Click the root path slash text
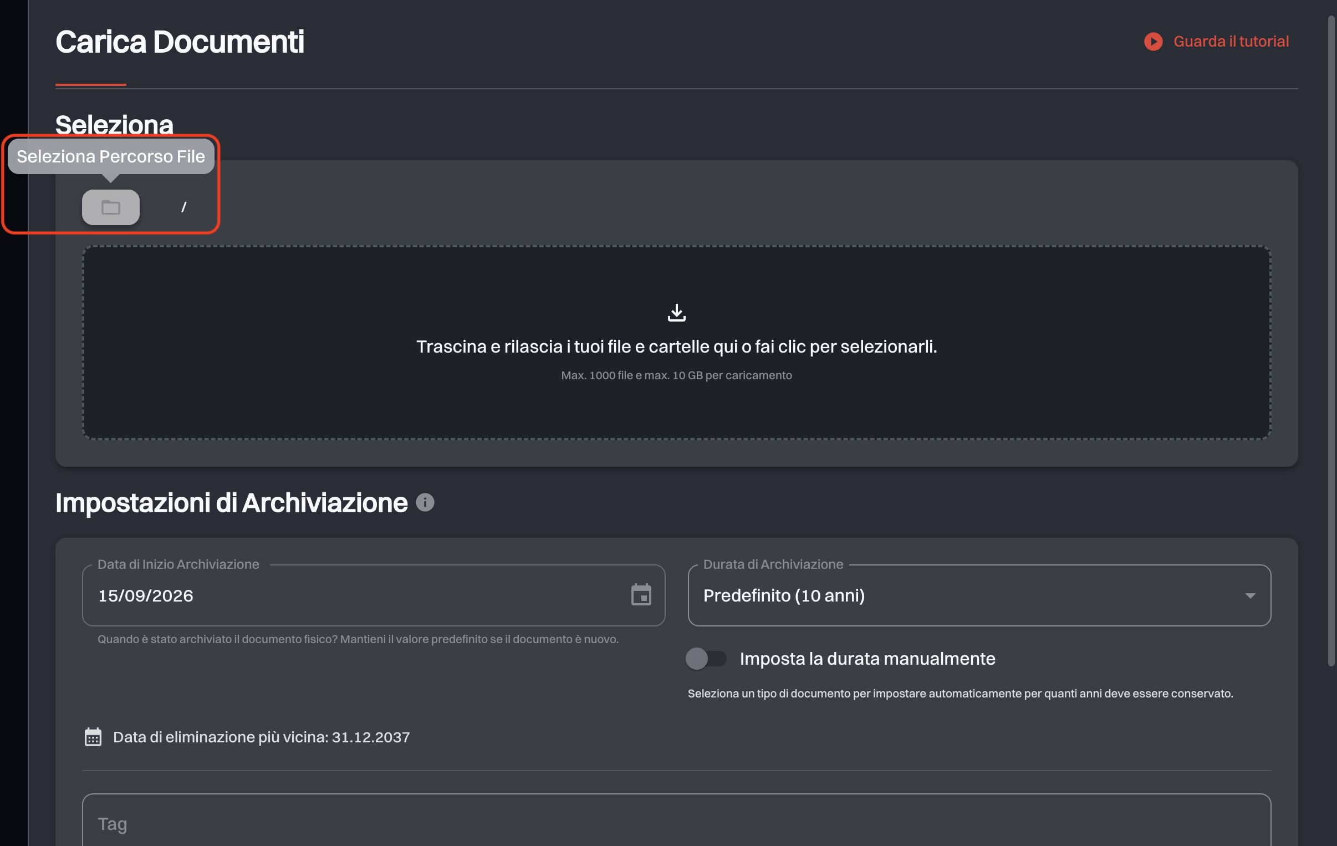 [184, 207]
